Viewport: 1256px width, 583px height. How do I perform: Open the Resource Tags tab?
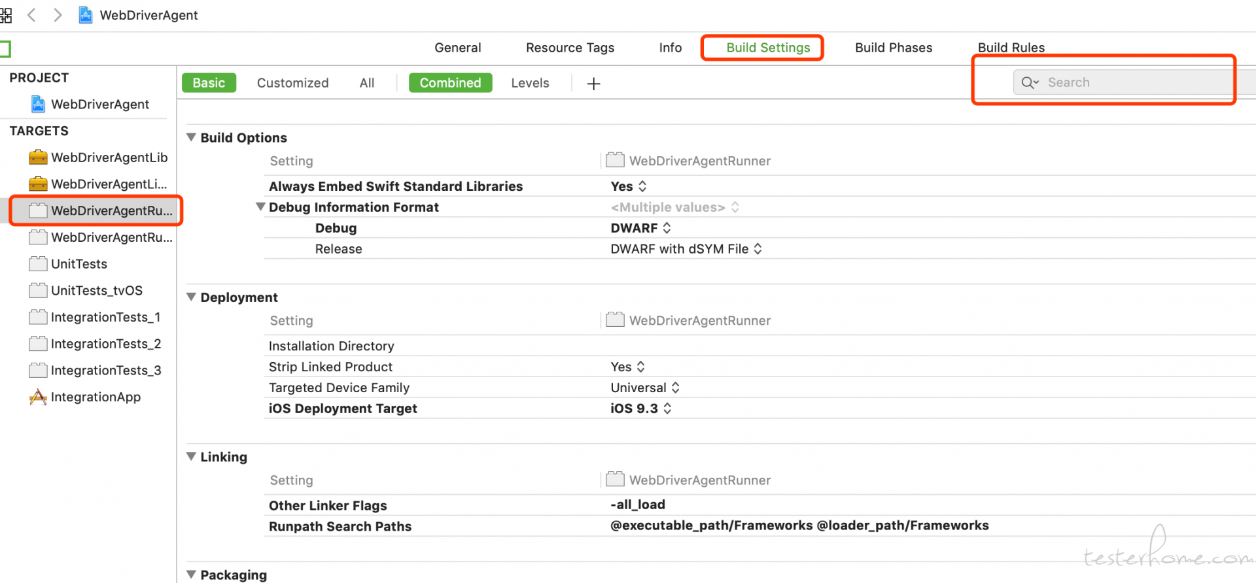point(570,48)
